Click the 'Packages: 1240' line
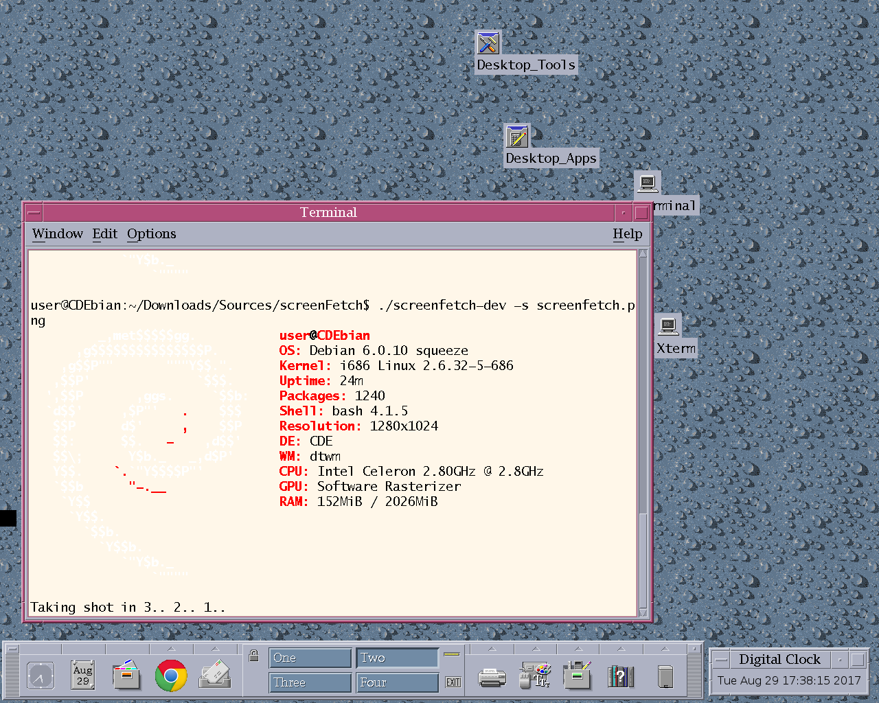879x703 pixels. 332,396
